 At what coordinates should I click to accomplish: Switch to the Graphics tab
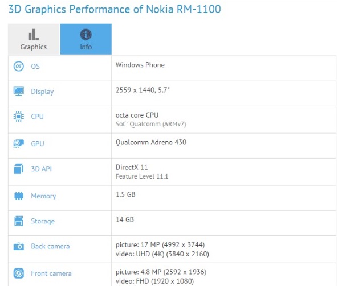(x=34, y=39)
